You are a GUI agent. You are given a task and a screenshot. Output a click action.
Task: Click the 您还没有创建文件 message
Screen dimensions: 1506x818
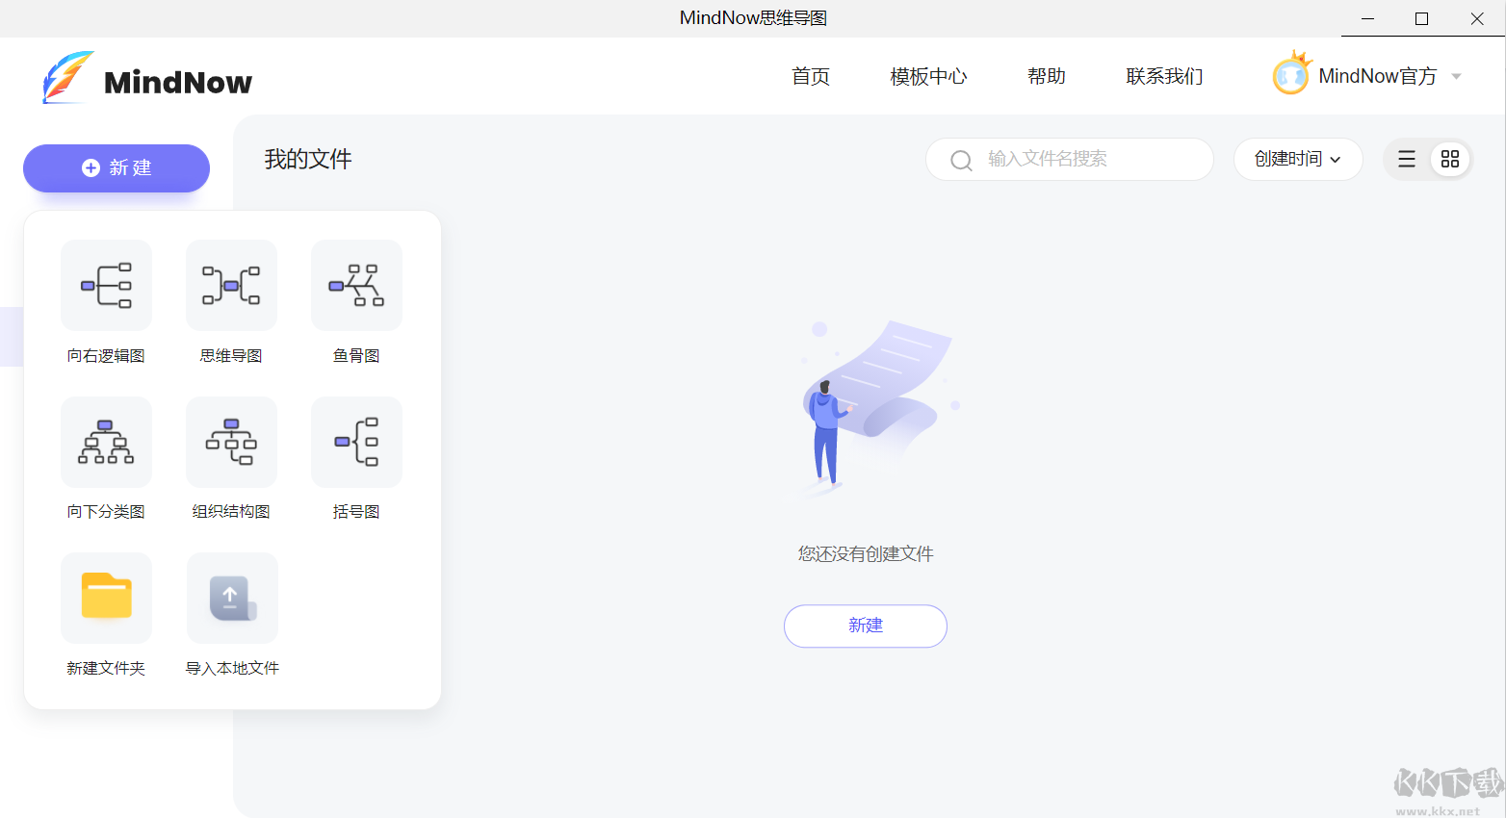[866, 554]
